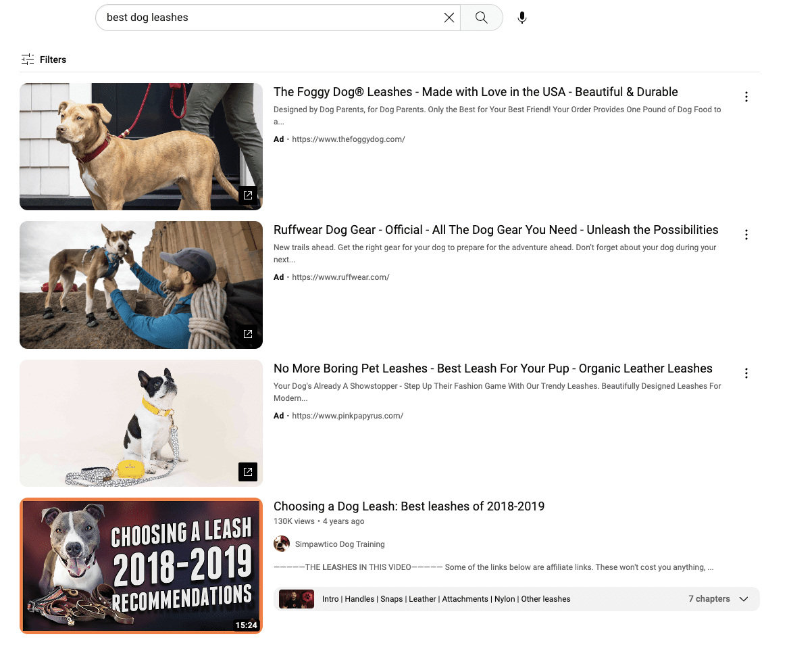Visit the ruffwear.com ad link
Screen dimensions: 789x645
[340, 277]
